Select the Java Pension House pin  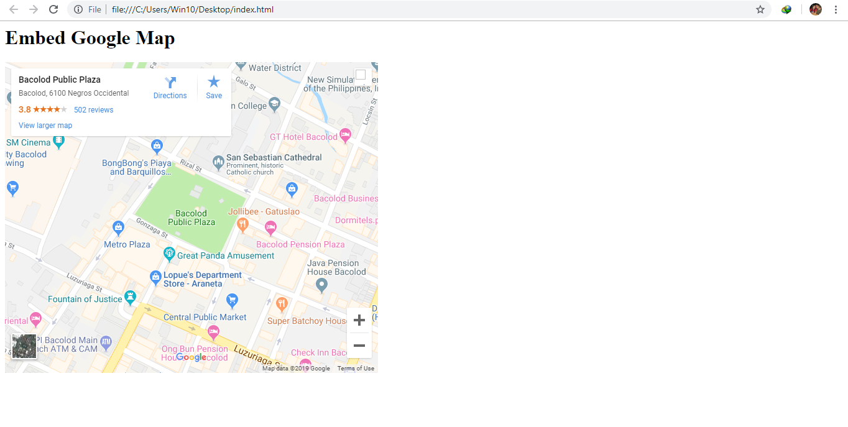321,285
